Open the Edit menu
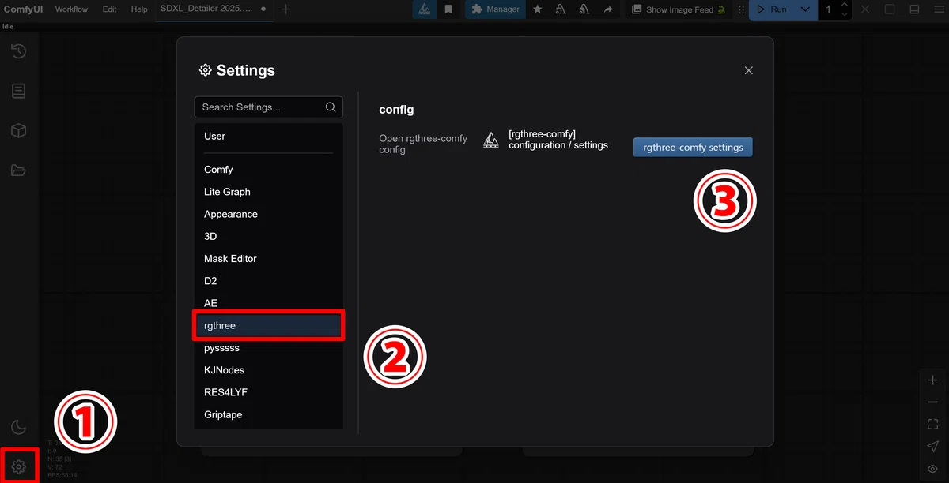This screenshot has width=949, height=483. pyautogui.click(x=109, y=9)
